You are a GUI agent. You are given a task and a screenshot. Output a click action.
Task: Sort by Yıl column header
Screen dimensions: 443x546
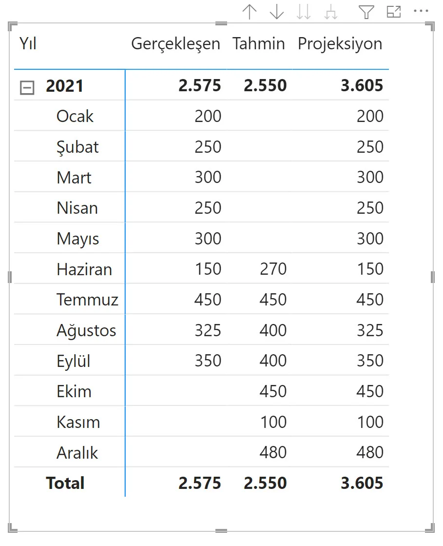tap(28, 44)
